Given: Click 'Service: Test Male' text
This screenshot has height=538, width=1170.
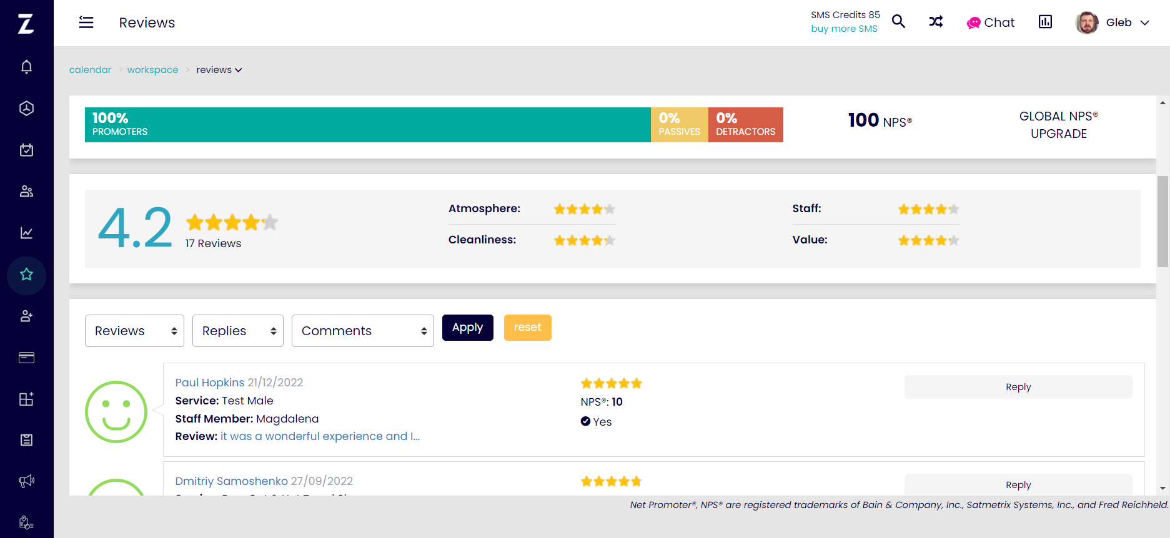Looking at the screenshot, I should click(224, 401).
